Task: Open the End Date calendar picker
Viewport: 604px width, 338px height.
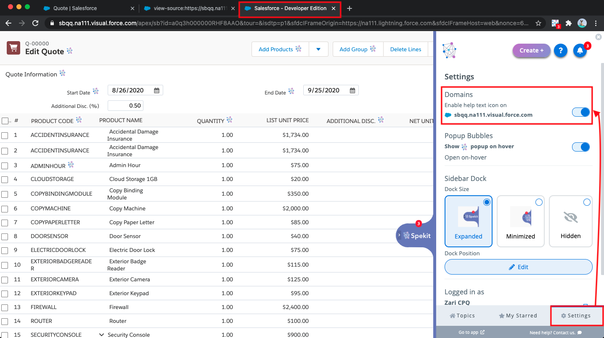Action: coord(352,90)
